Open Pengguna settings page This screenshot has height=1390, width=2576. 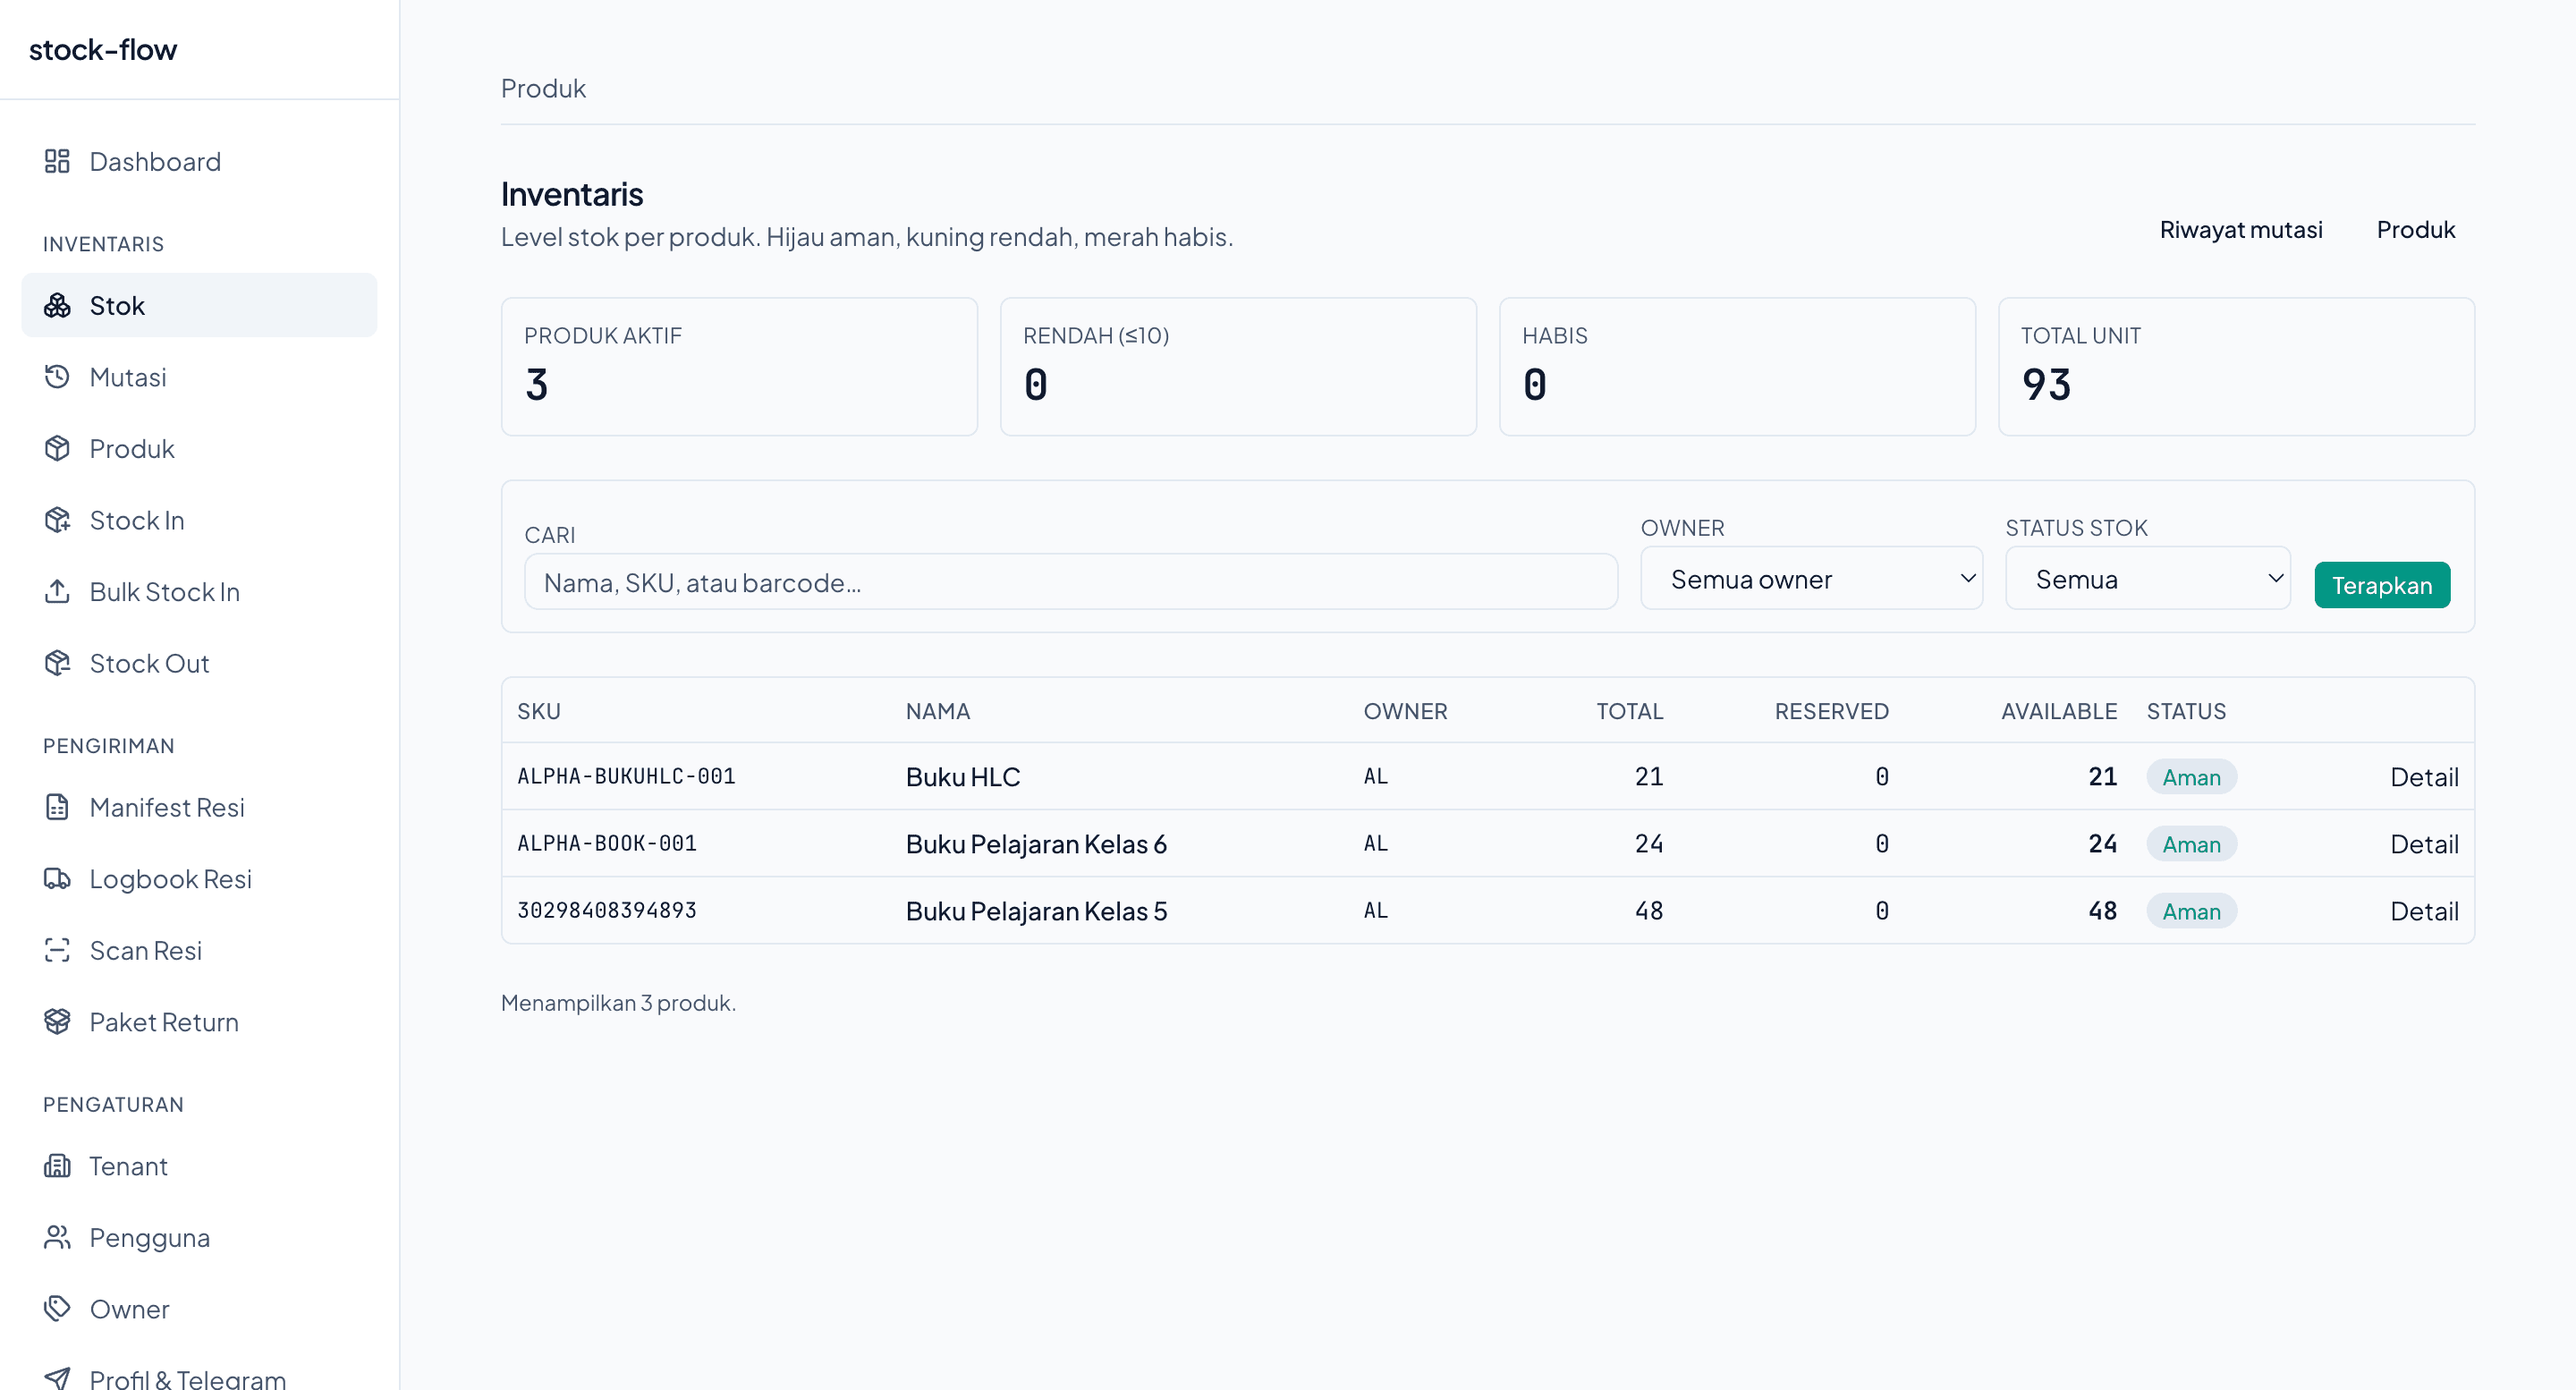pos(199,1237)
